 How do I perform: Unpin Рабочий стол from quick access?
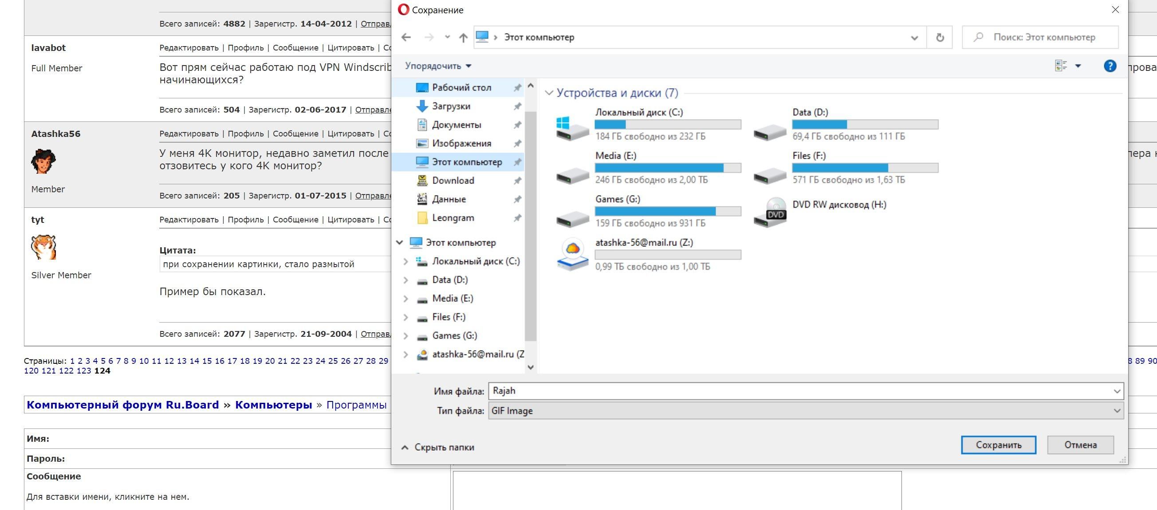pos(517,87)
